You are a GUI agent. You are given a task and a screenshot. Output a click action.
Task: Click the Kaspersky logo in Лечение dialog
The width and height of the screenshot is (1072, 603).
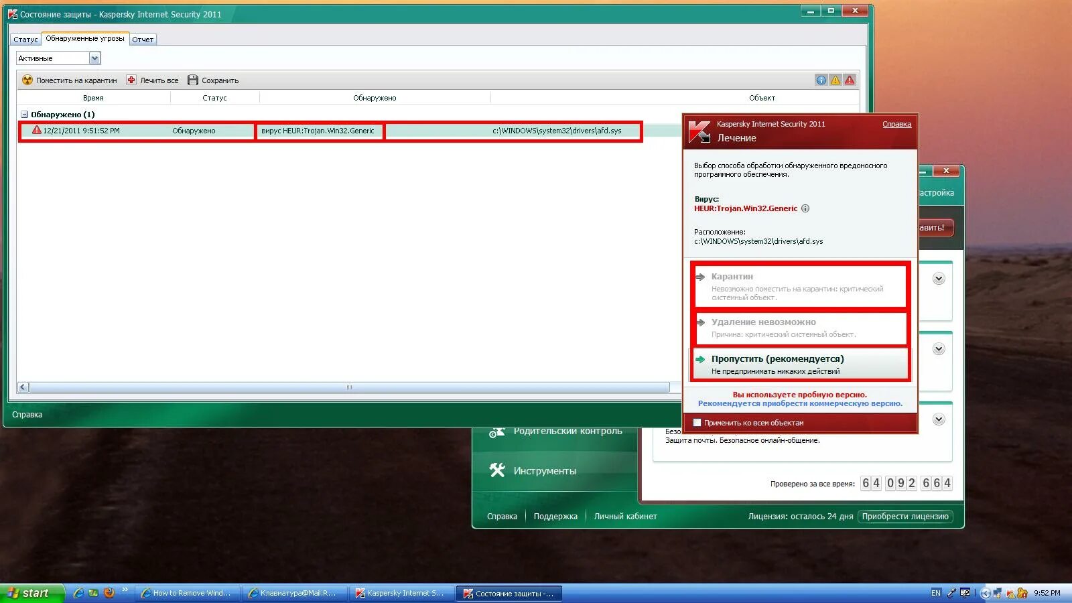(x=699, y=131)
